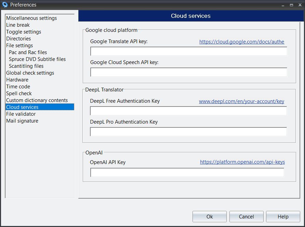Open Toggle settings category

coord(24,32)
